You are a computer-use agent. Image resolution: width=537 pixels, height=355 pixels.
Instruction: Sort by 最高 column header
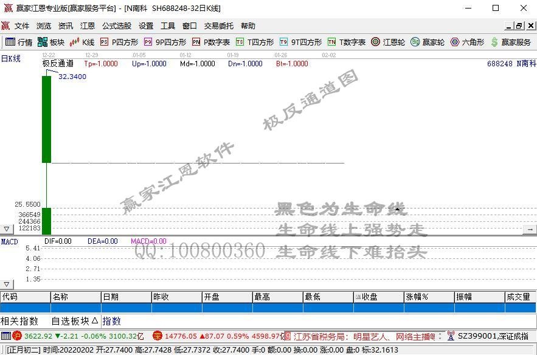(x=278, y=297)
